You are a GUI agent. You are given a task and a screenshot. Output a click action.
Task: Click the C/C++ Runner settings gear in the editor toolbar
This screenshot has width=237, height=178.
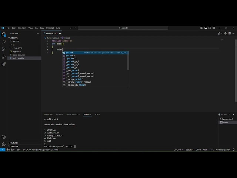click(x=226, y=33)
